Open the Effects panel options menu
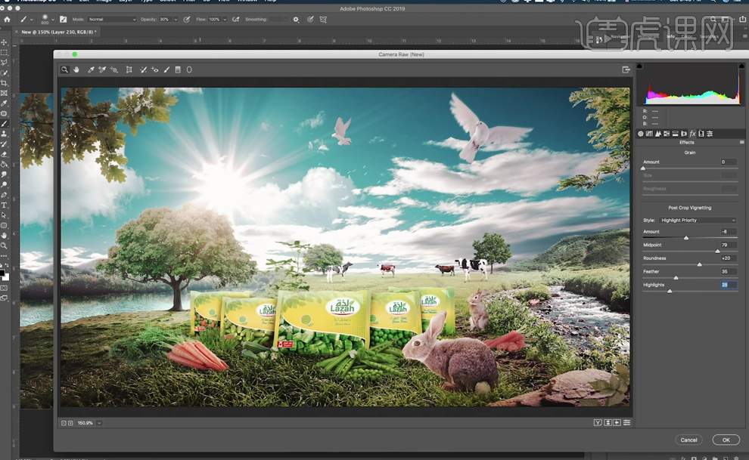The width and height of the screenshot is (749, 460). [741, 142]
